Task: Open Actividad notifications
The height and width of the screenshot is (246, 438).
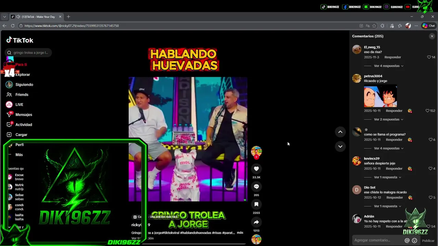Action: [19, 125]
